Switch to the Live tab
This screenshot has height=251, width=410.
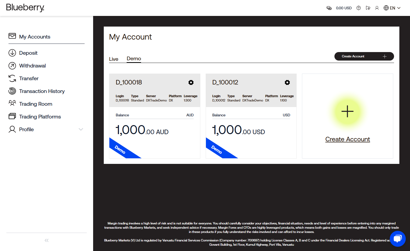[114, 59]
